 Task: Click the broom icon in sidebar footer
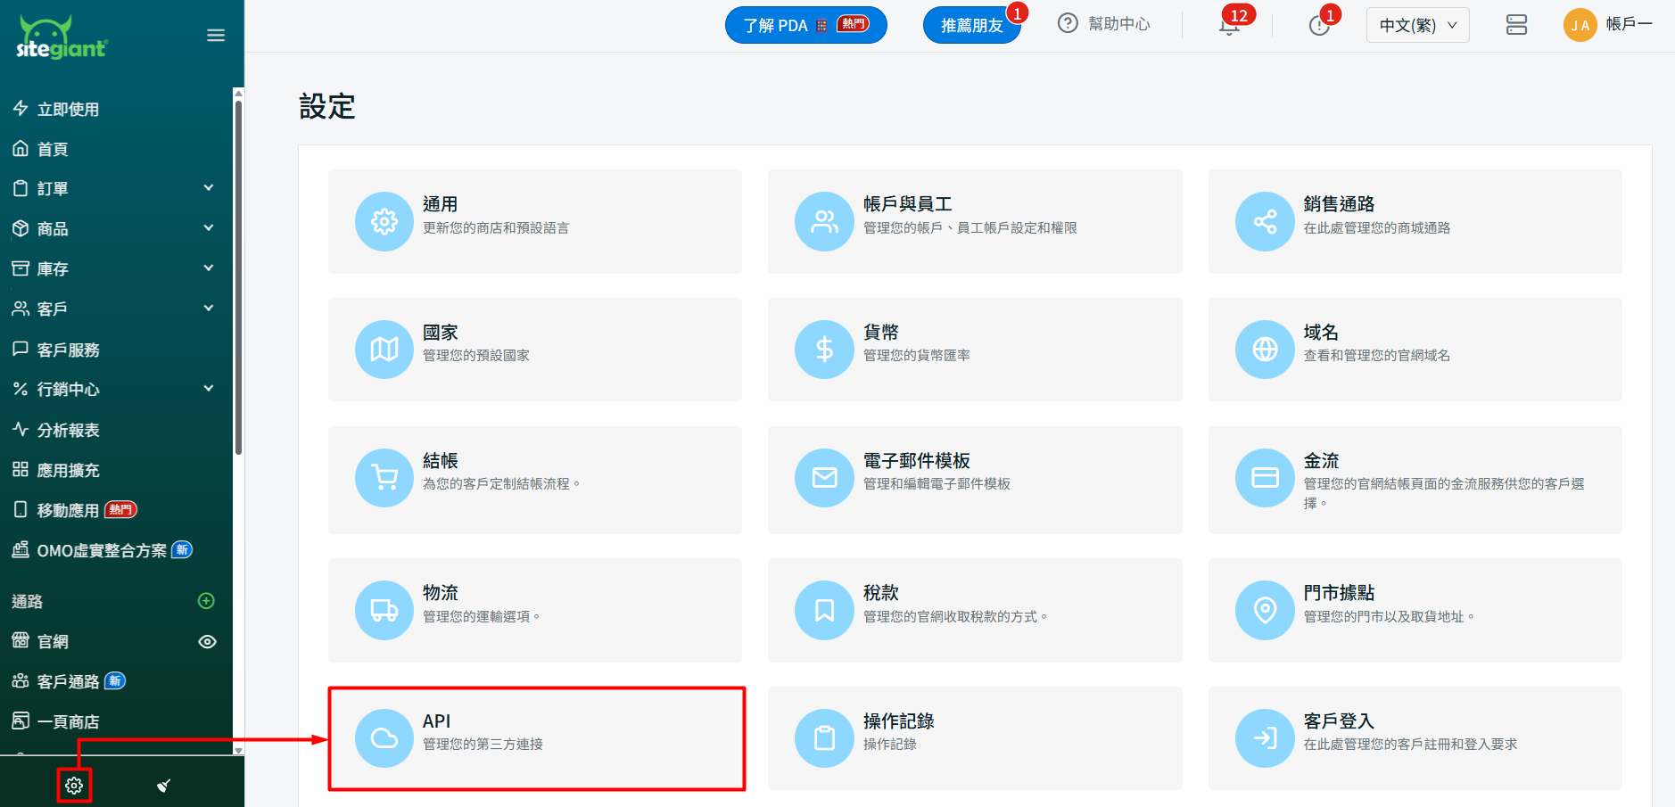tap(164, 786)
